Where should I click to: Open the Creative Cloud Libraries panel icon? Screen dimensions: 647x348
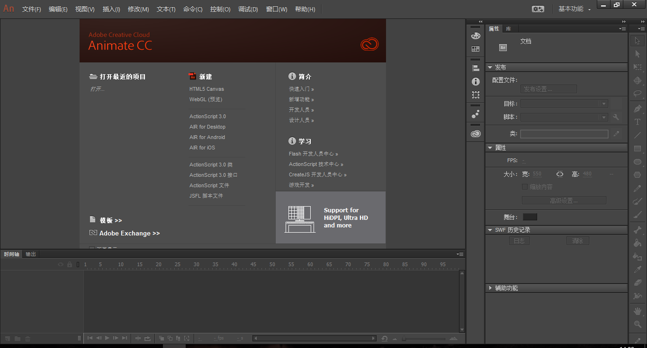pos(476,134)
